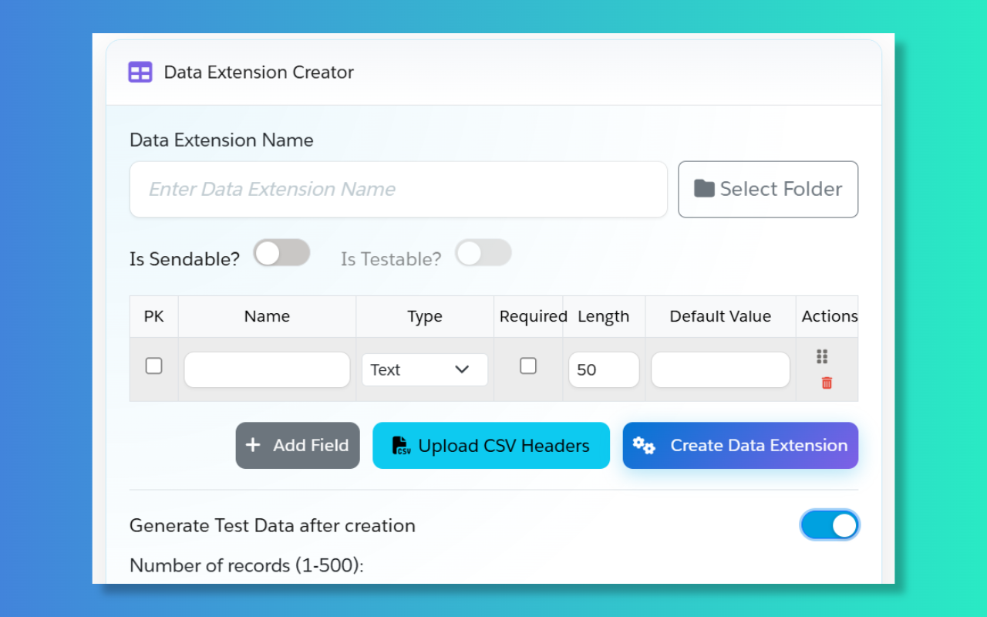Click the "Length" column header

[x=604, y=316]
